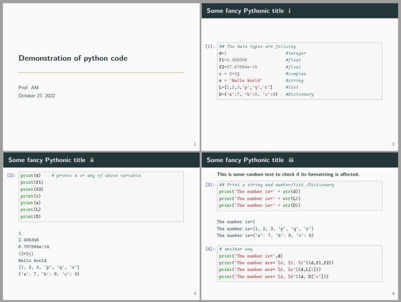401x302 pixels.
Task: Click the dictionary definition line starting with D=
Action: click(x=248, y=94)
